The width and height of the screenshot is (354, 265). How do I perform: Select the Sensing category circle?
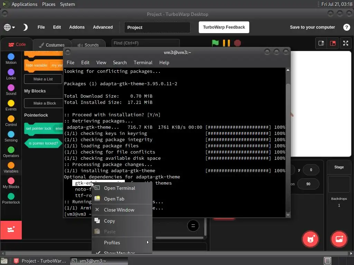(11, 134)
